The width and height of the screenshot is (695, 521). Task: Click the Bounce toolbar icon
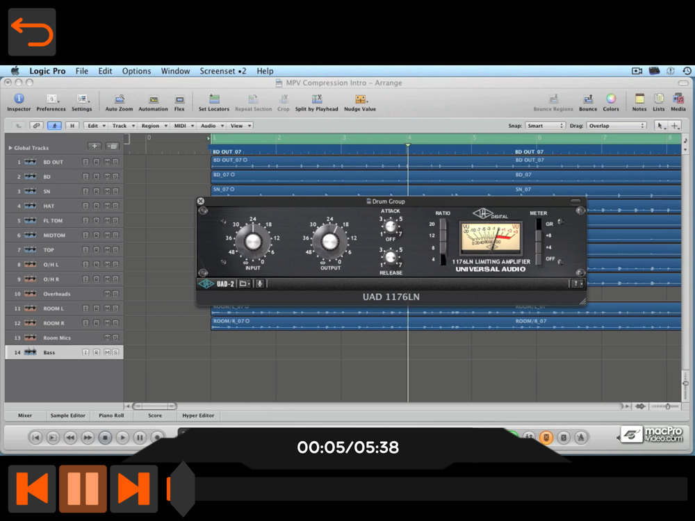(x=588, y=102)
